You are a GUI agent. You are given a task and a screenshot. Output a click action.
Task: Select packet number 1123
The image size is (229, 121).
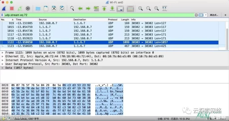coord(109,46)
